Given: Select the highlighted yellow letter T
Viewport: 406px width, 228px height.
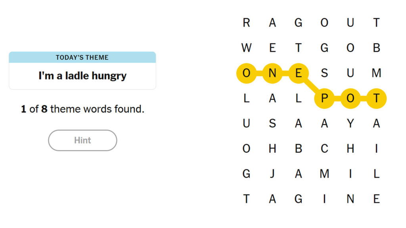Looking at the screenshot, I should tap(376, 98).
